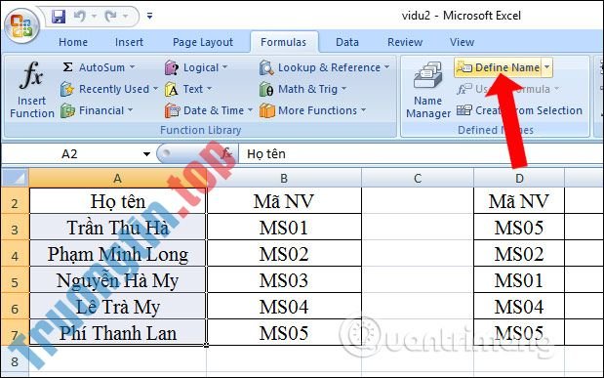The height and width of the screenshot is (378, 604).
Task: Click the Select All corner button
Action: point(15,178)
